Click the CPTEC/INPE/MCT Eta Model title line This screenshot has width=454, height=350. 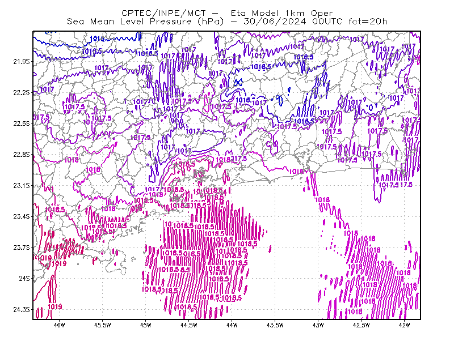pos(227,13)
